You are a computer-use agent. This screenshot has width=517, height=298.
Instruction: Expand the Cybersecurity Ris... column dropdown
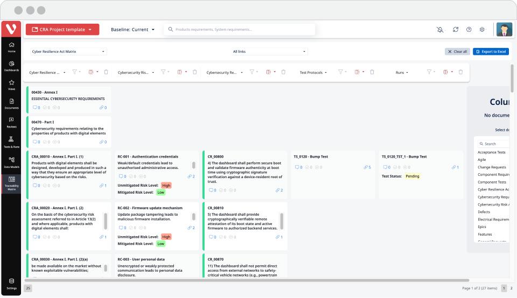click(136, 73)
